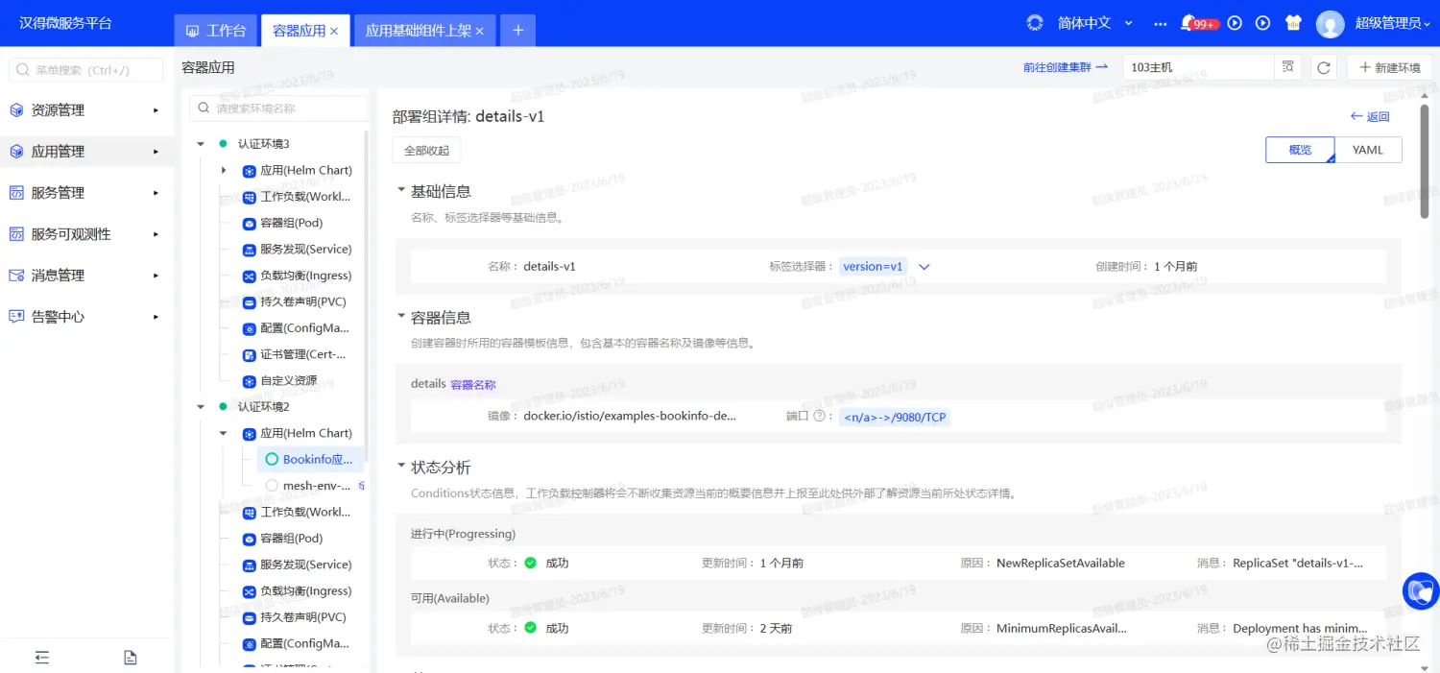Open the theme shirt icon in header
The image size is (1440, 673).
1292,23
